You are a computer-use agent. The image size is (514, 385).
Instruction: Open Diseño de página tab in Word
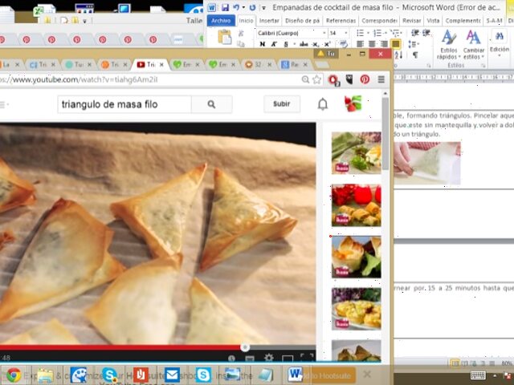[302, 21]
